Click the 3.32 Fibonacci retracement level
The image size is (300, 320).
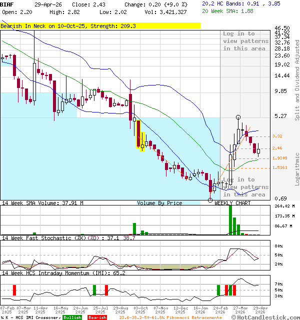(277, 136)
